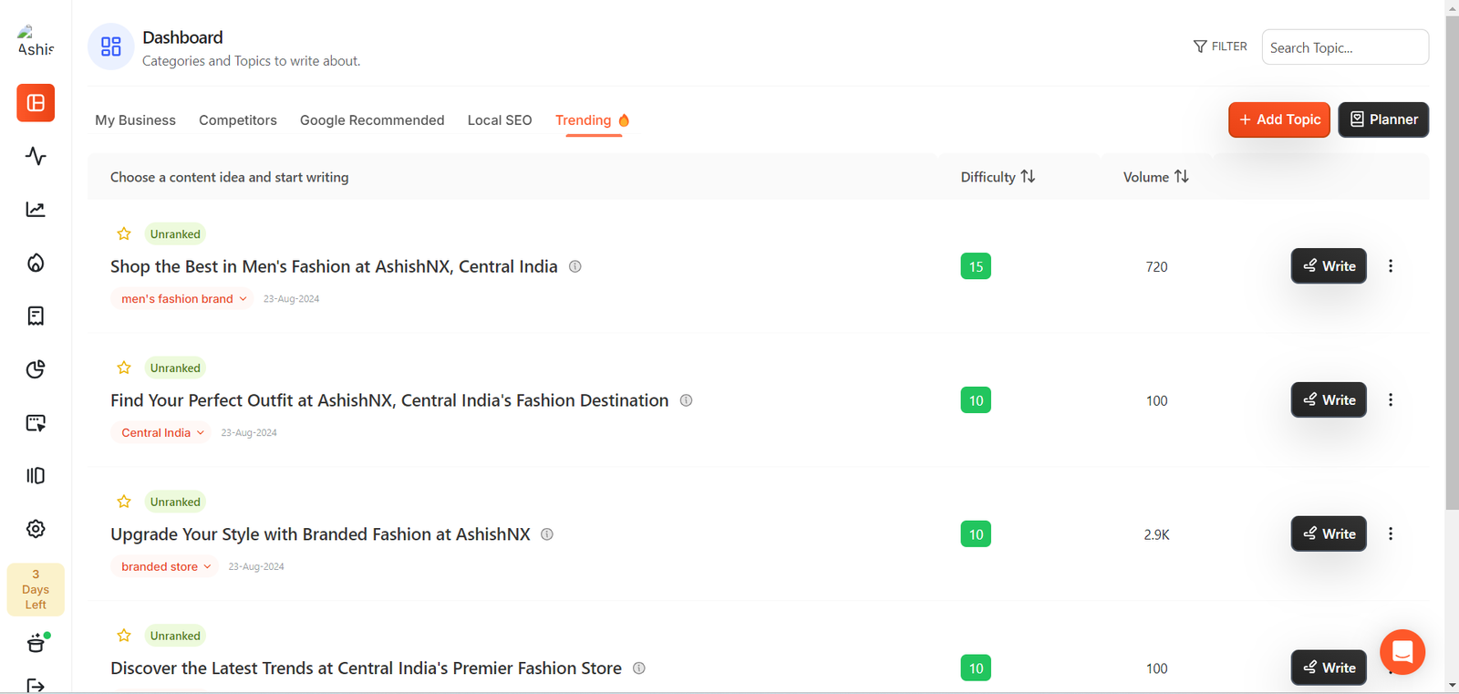Click difficulty badge 10 for Find Your Perfect Outfit
1459x694 pixels.
(x=976, y=400)
